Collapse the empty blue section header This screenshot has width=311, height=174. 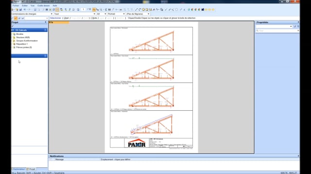point(45,56)
